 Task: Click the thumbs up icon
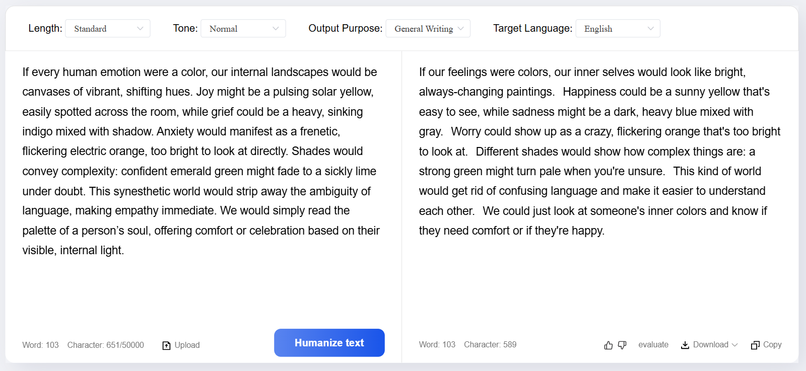tap(609, 345)
